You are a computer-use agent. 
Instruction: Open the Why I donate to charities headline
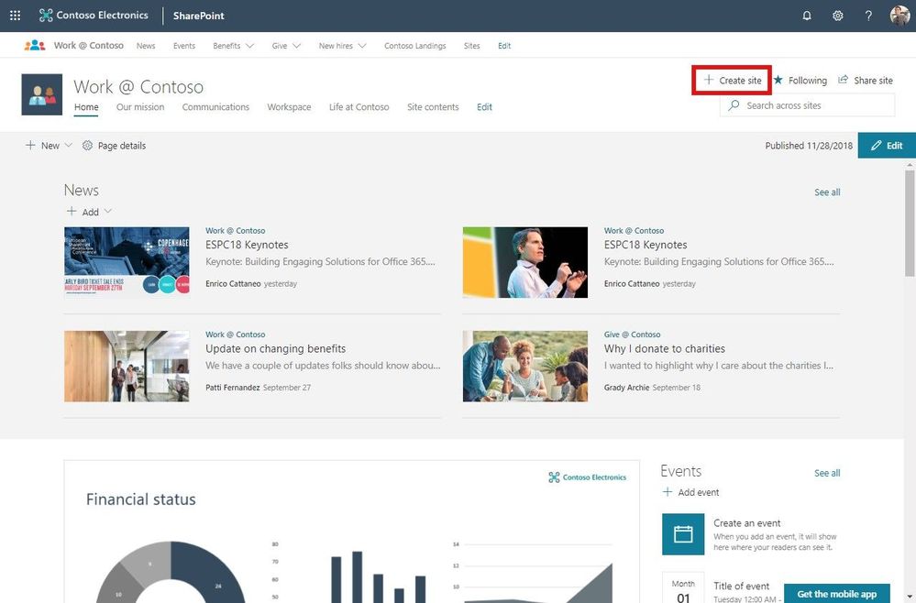click(x=664, y=348)
